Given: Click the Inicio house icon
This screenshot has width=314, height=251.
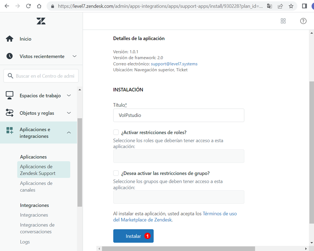Looking at the screenshot, I should point(9,39).
